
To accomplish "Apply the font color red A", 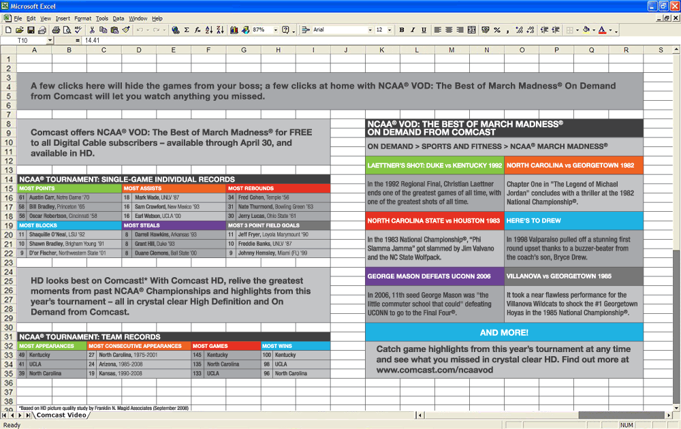I will pos(602,30).
